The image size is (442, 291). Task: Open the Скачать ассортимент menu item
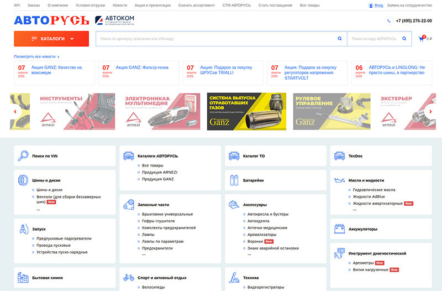197,6
